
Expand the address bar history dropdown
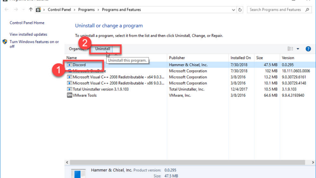pos(233,10)
